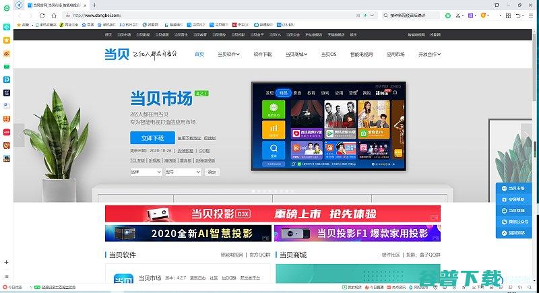The height and width of the screenshot is (293, 539).
Task: Open the 当贝投影F1 purple banner
Action: click(358, 234)
